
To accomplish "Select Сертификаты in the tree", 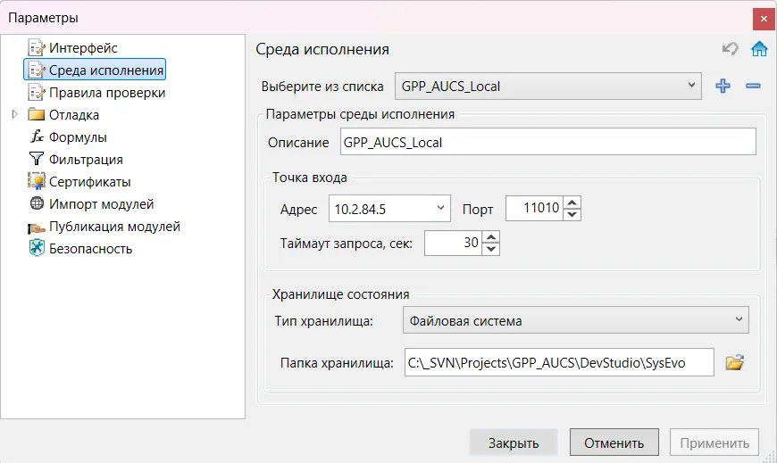I will pos(89,182).
